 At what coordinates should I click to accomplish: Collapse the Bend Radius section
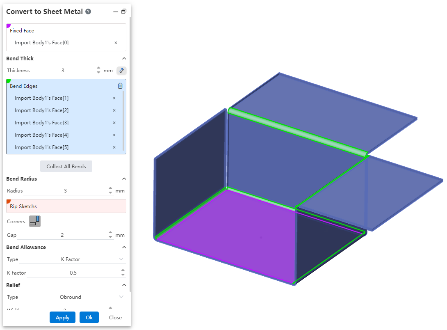[124, 179]
